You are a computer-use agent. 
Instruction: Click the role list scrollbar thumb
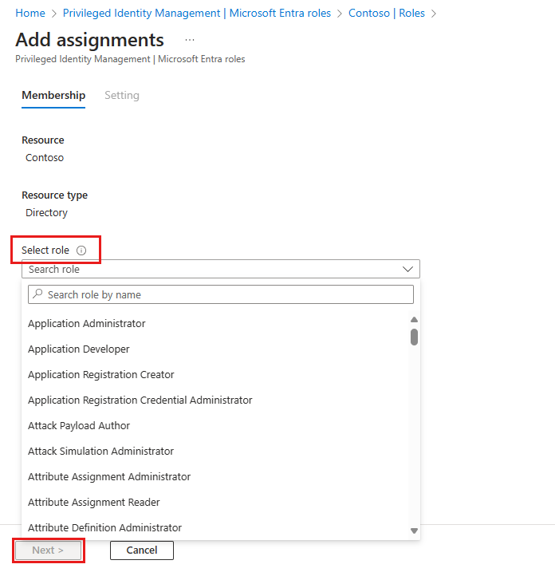coord(414,337)
